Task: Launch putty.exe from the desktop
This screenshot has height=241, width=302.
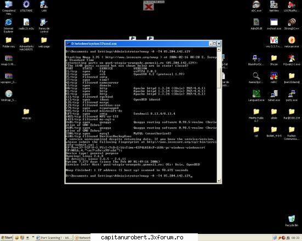Action: tap(292, 96)
